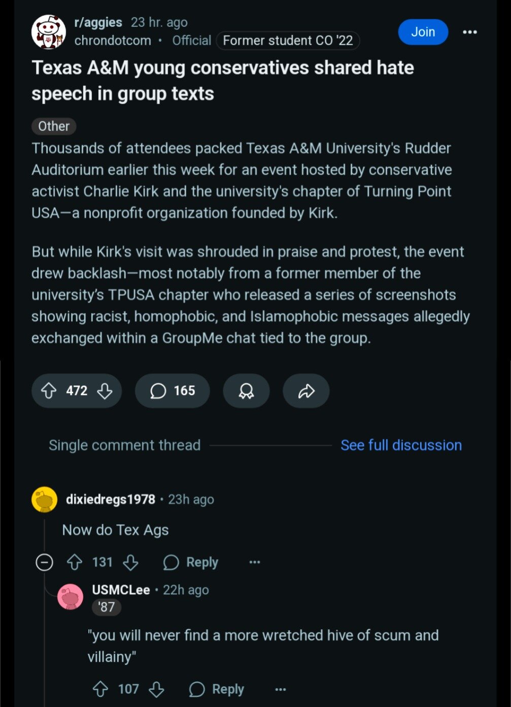This screenshot has height=707, width=511.
Task: Select the Other post flair tag
Action: click(54, 126)
